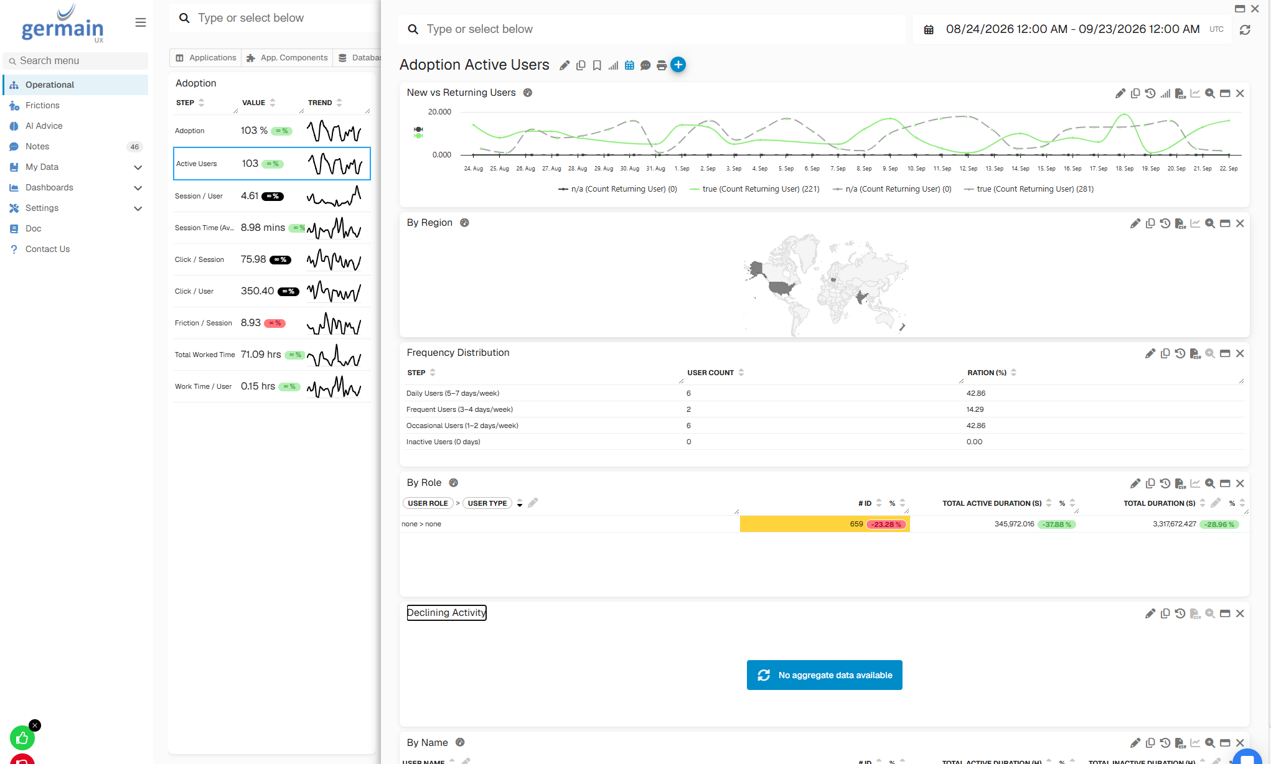Maximize the By Region portlet
The height and width of the screenshot is (764, 1271).
click(x=1225, y=223)
